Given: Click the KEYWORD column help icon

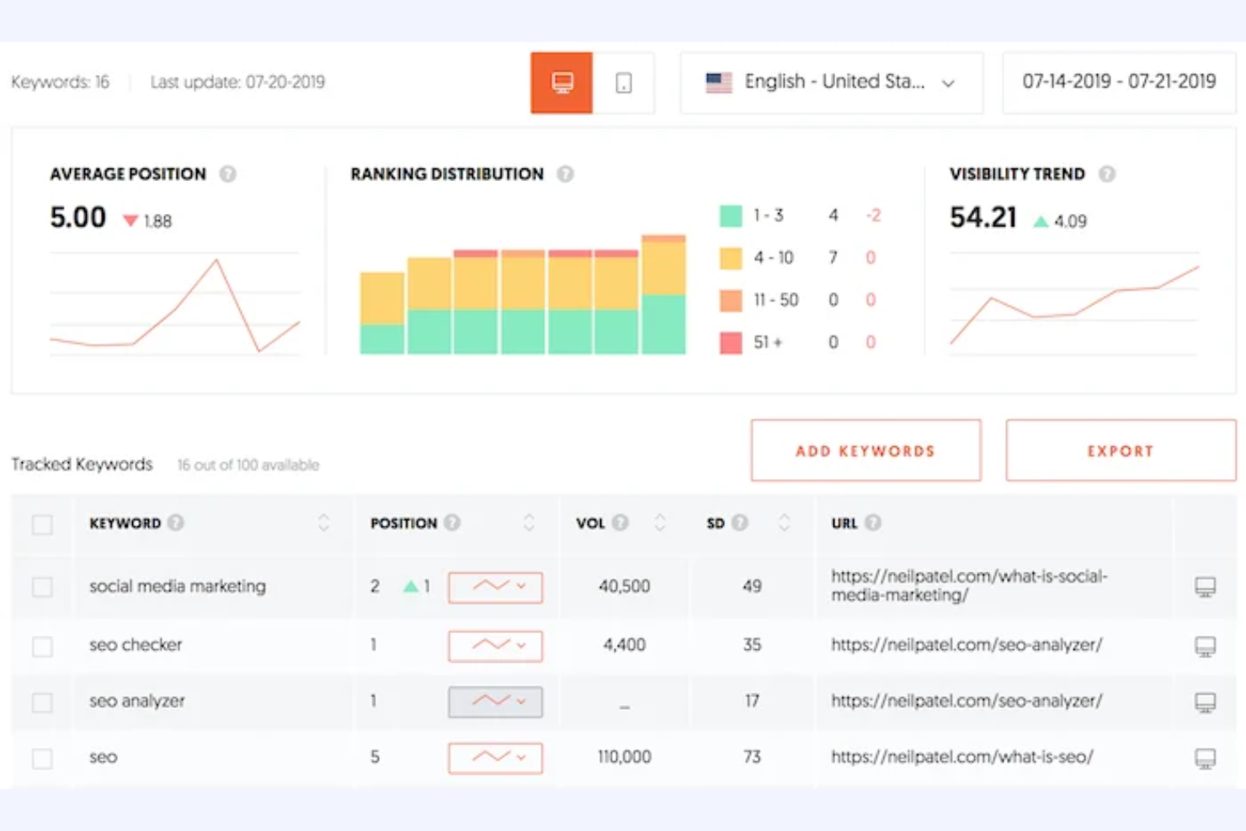Looking at the screenshot, I should tap(176, 522).
